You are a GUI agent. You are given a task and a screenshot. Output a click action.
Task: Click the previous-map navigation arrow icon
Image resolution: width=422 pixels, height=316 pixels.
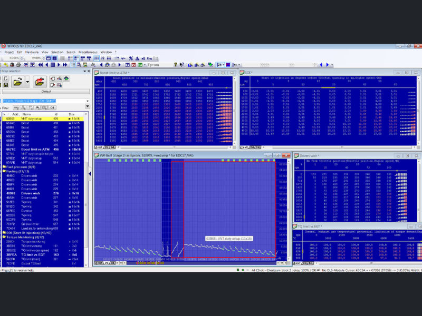click(101, 64)
